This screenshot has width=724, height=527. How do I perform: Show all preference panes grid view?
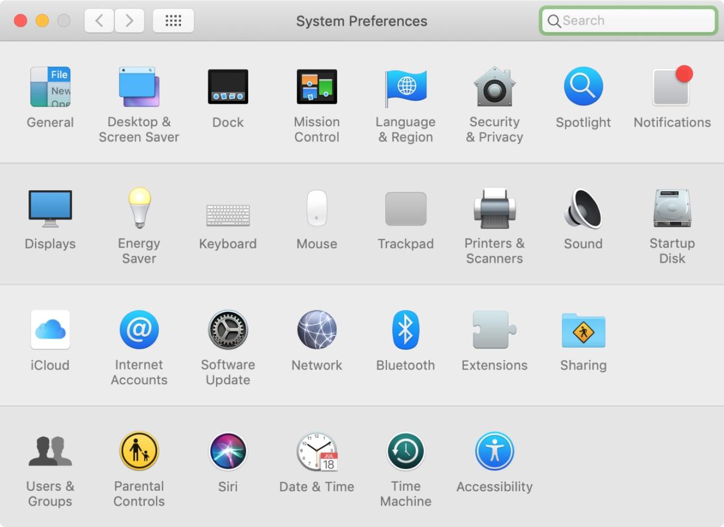[x=173, y=20]
